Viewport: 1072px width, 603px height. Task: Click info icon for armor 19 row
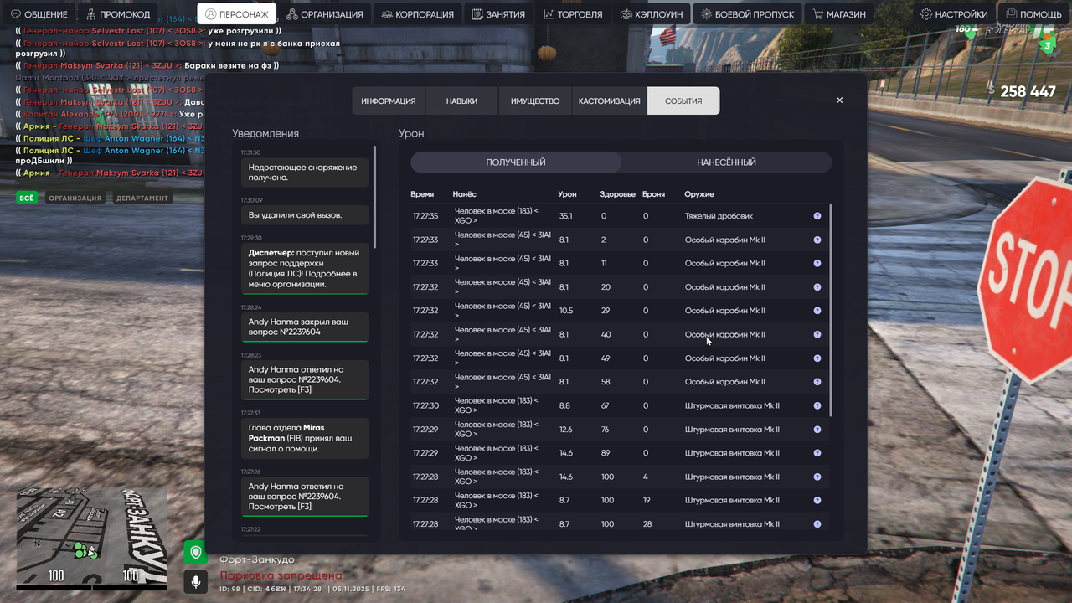(817, 500)
